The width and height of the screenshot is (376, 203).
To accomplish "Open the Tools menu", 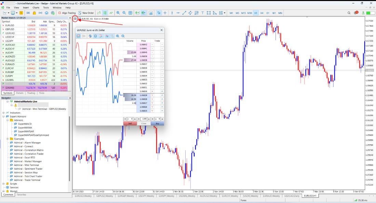I will point(46,8).
